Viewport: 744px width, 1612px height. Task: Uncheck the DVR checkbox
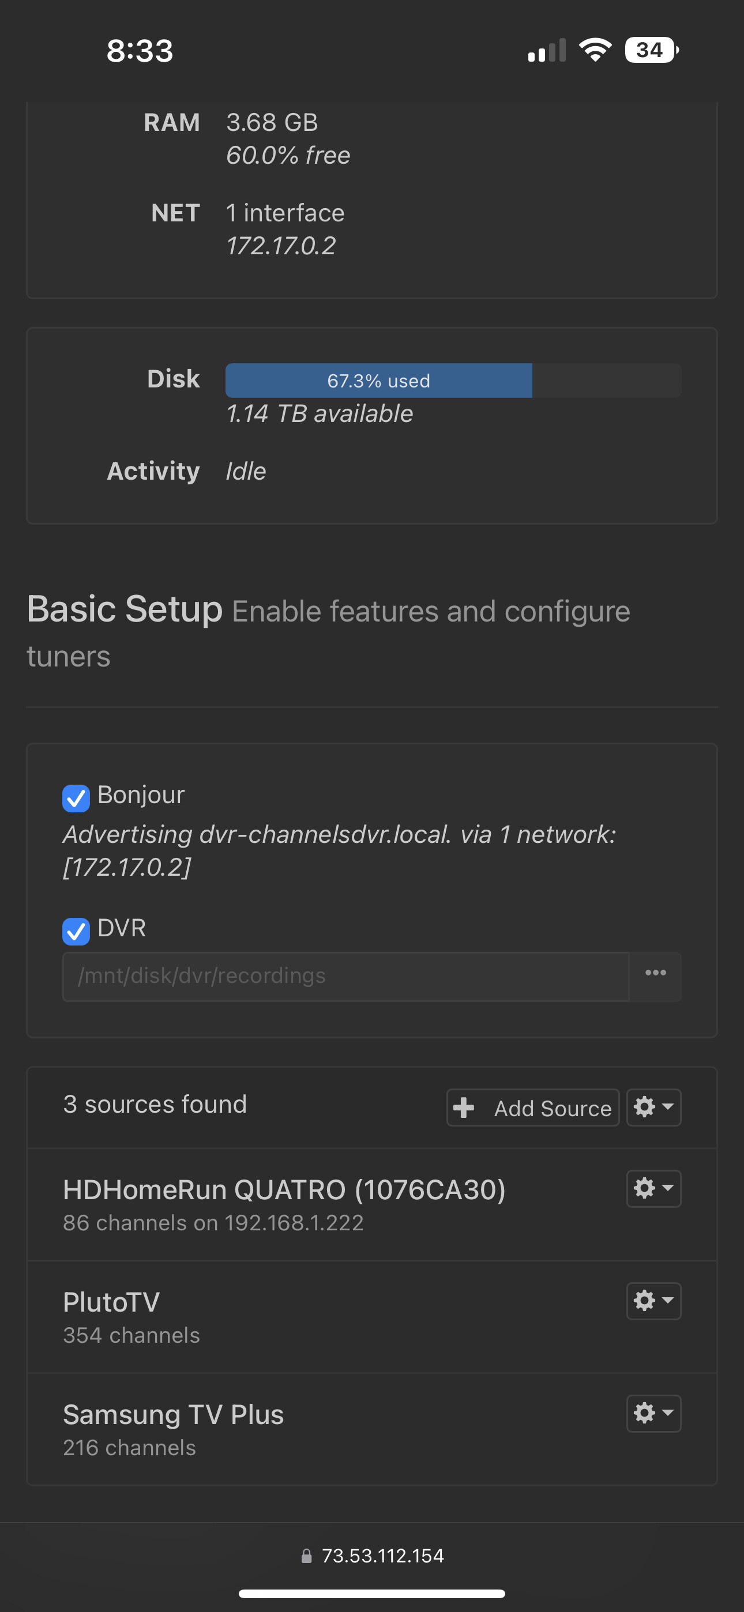76,931
